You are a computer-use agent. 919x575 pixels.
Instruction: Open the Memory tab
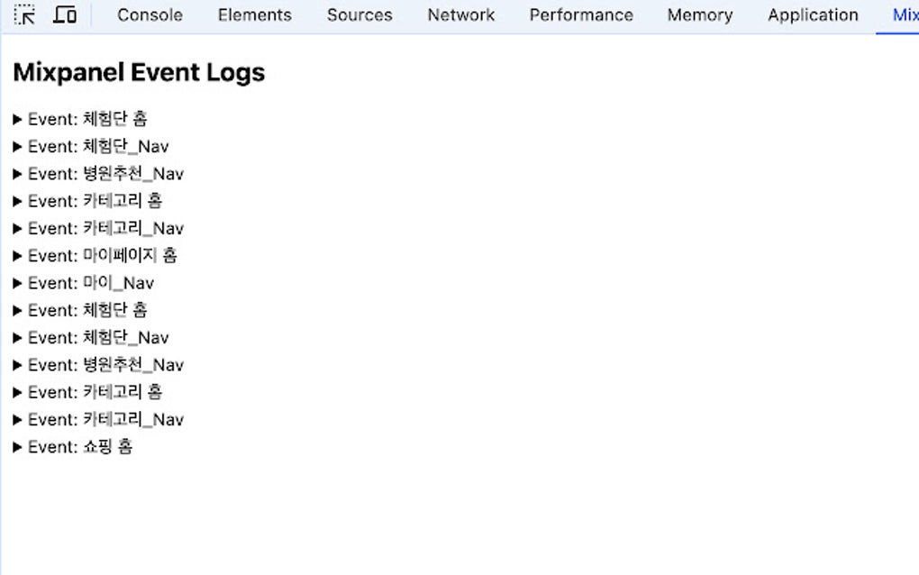coord(699,14)
